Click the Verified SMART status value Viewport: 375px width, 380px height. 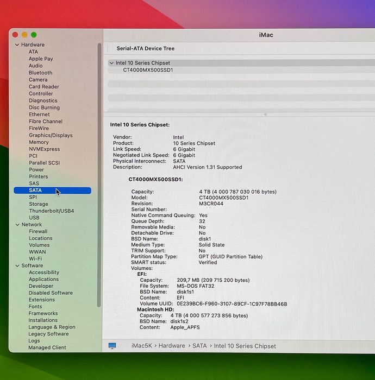coord(208,262)
